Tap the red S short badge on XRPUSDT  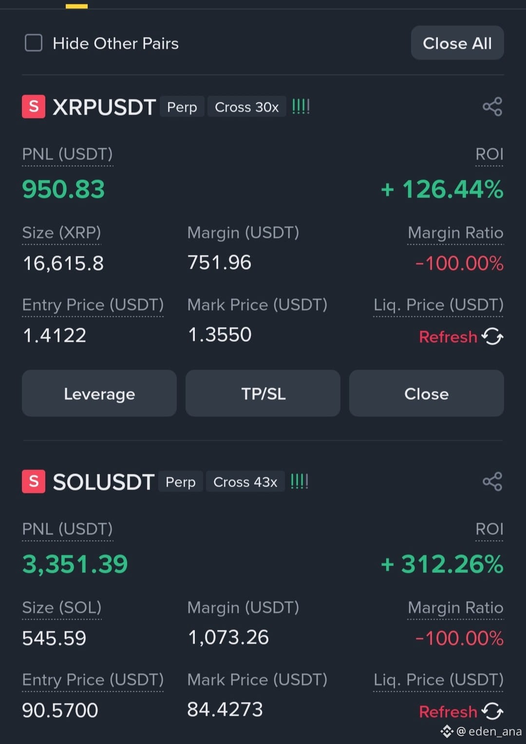pos(34,107)
